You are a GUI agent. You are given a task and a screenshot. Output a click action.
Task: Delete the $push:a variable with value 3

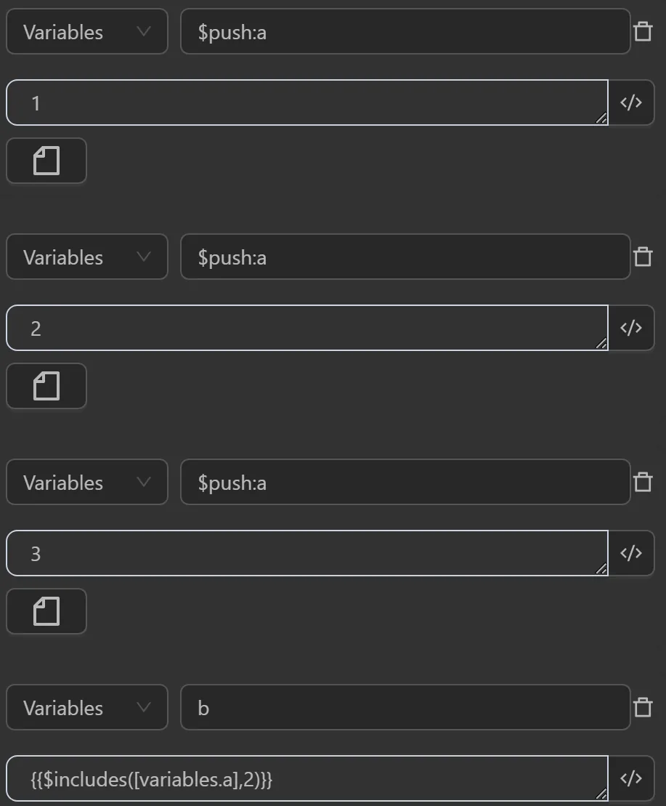tap(643, 482)
